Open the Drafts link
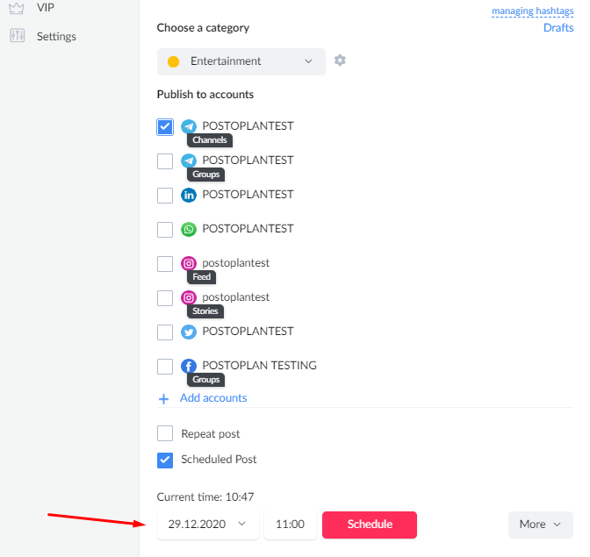The image size is (590, 557). coord(558,28)
